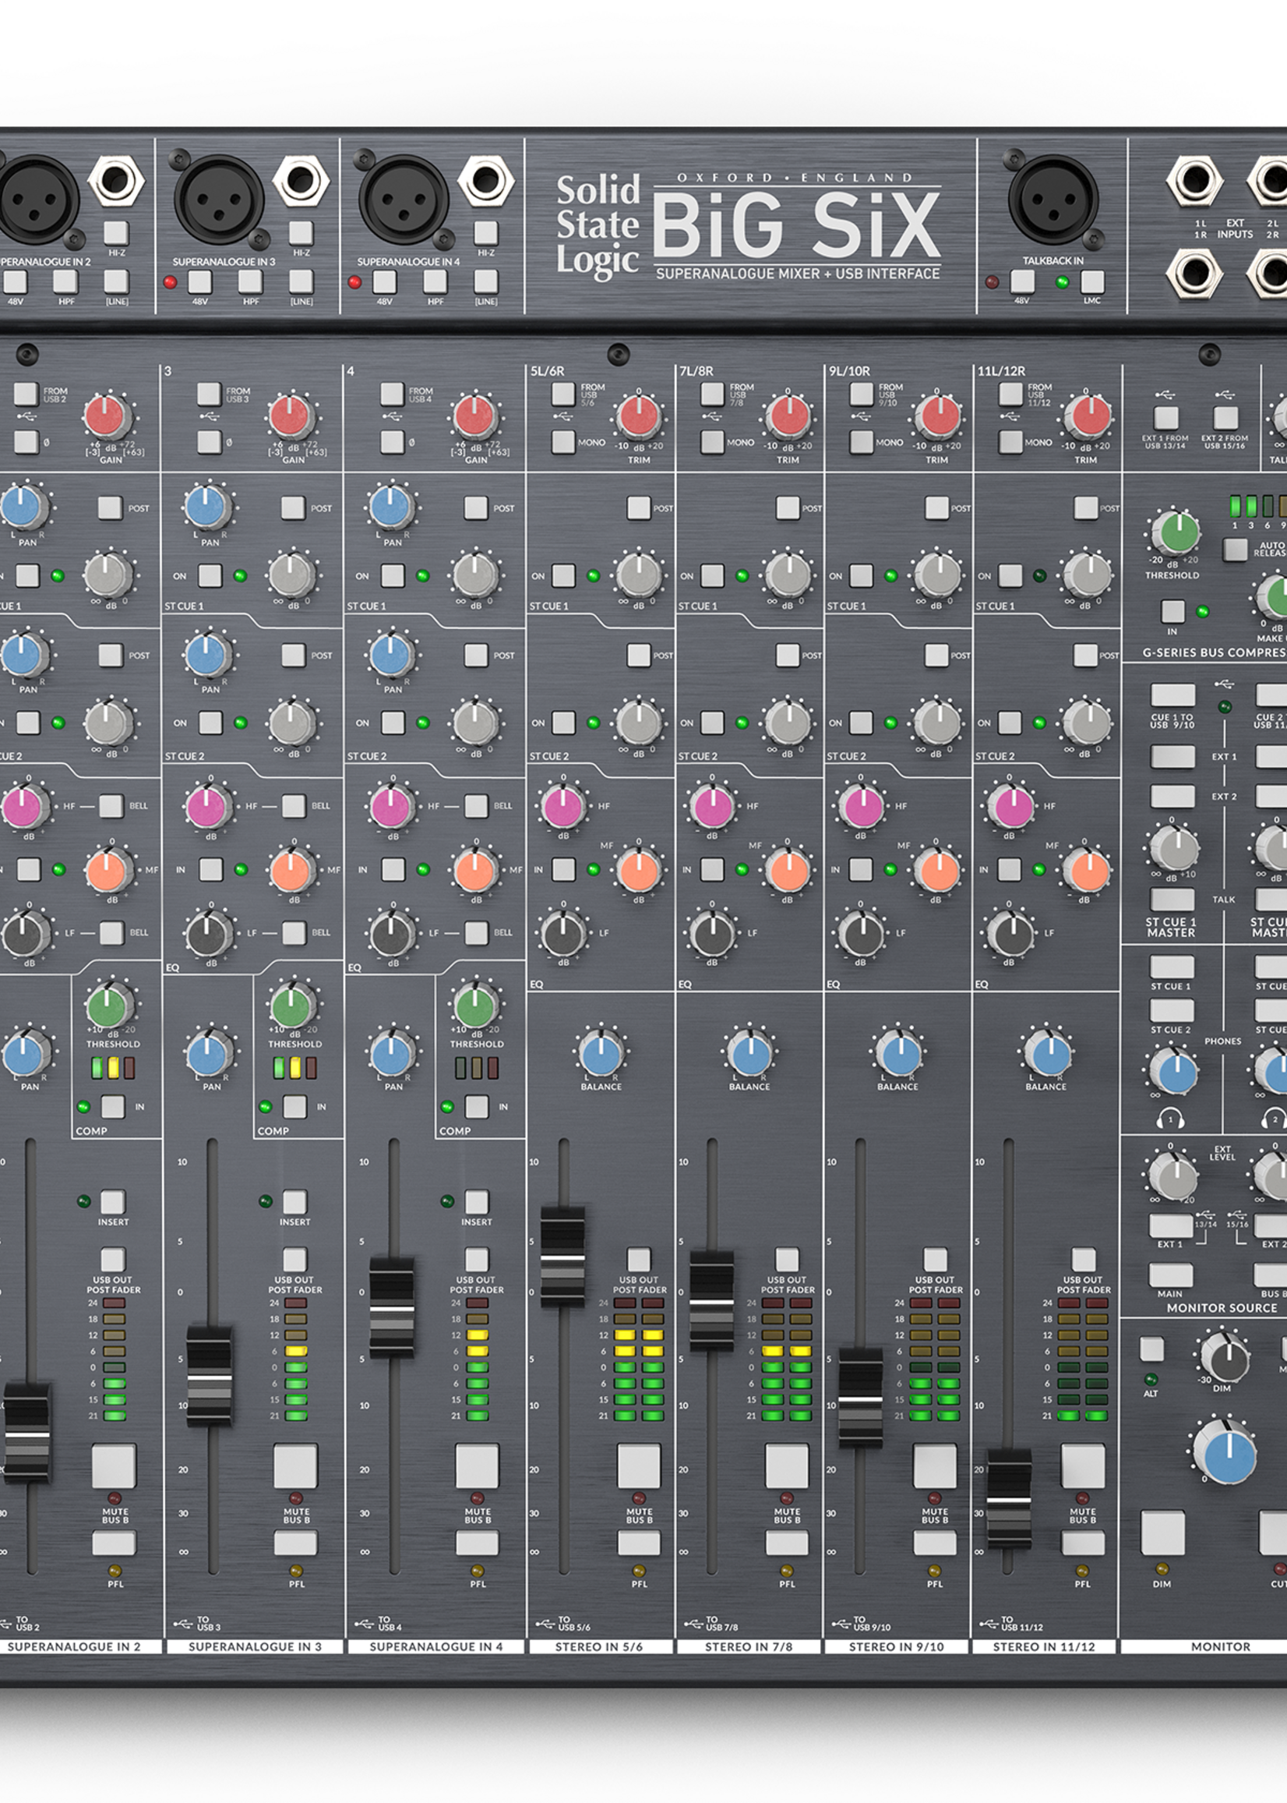Toggle the HPF button on Superanalogue In 3

point(250,281)
